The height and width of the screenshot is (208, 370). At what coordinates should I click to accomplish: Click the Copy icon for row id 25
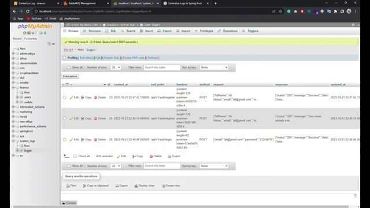point(83,140)
